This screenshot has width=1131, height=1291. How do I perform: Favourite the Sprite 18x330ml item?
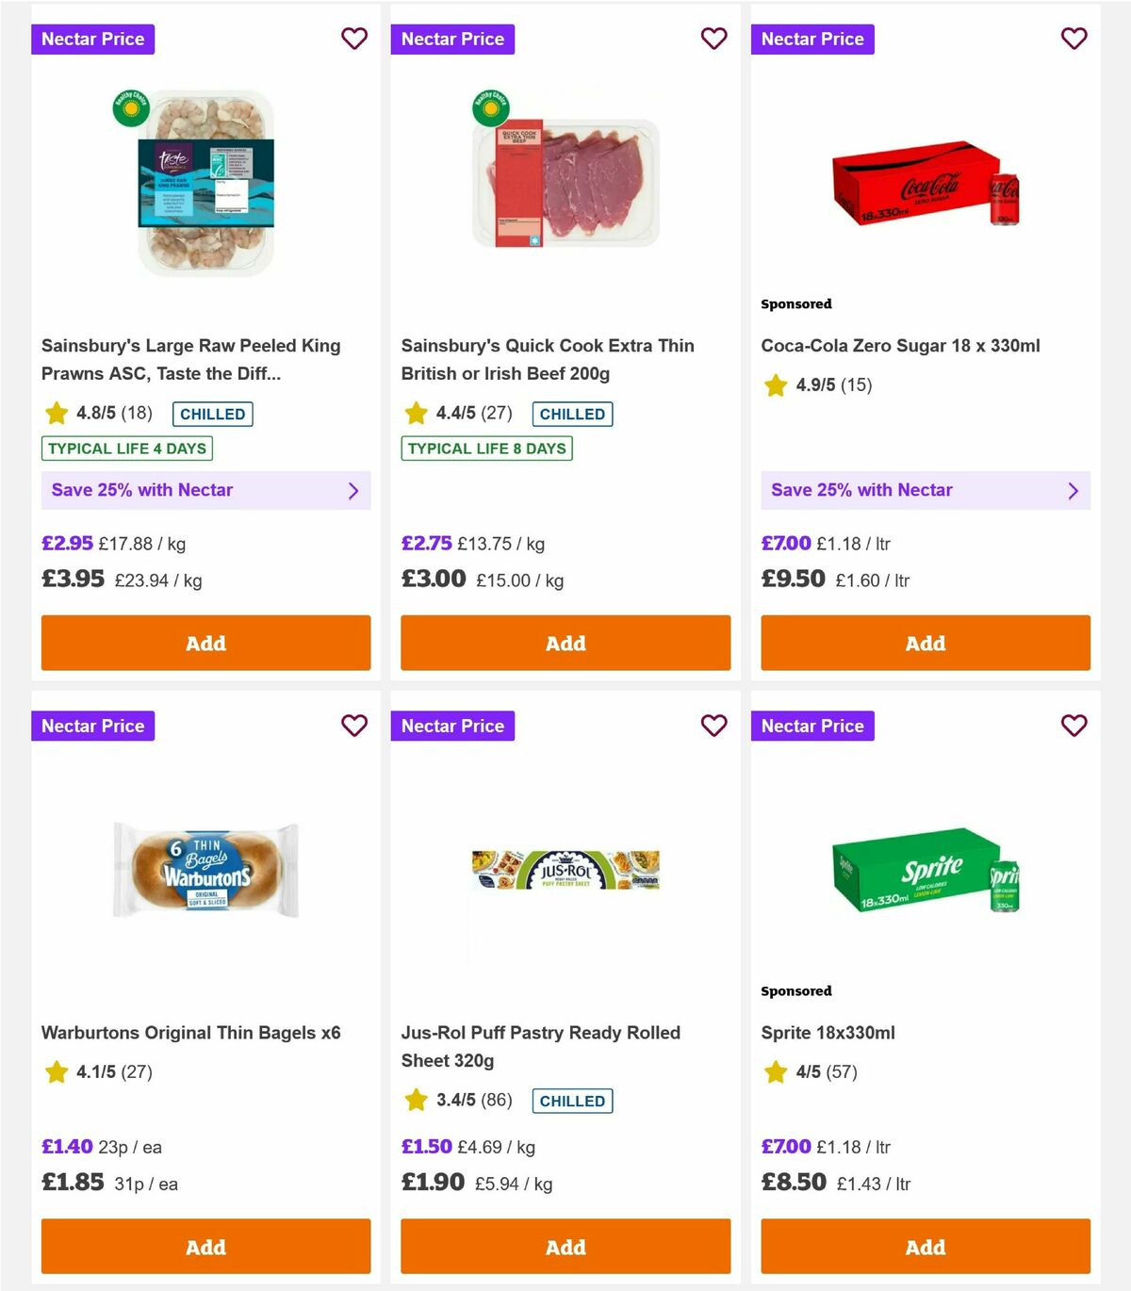pos(1074,726)
